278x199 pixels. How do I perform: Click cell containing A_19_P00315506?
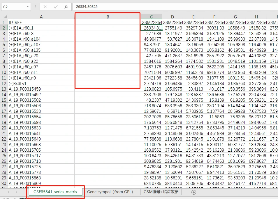click(x=41, y=105)
